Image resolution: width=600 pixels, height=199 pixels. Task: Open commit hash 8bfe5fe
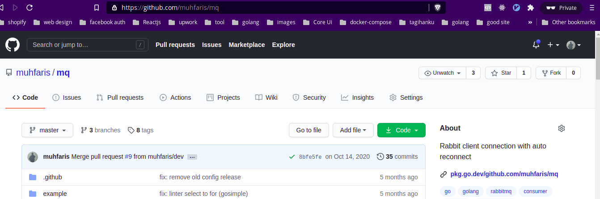point(310,157)
